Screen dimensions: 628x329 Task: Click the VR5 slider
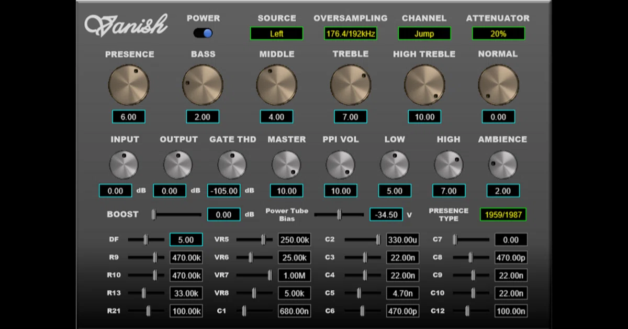(x=254, y=240)
